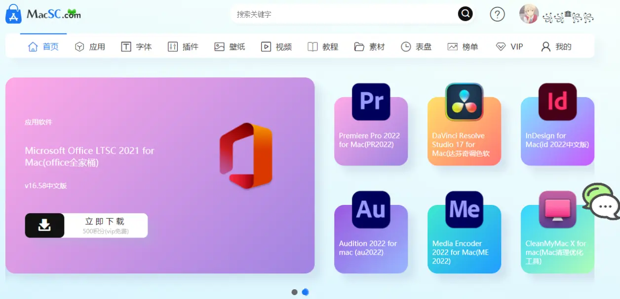The height and width of the screenshot is (299, 620).
Task: Click the T icon beside 字体
Action: click(x=126, y=47)
